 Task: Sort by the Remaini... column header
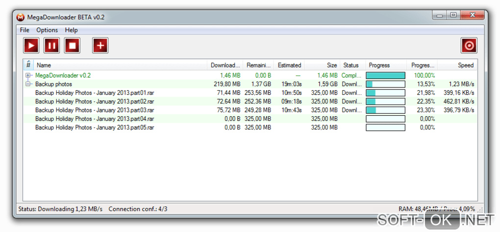(258, 65)
